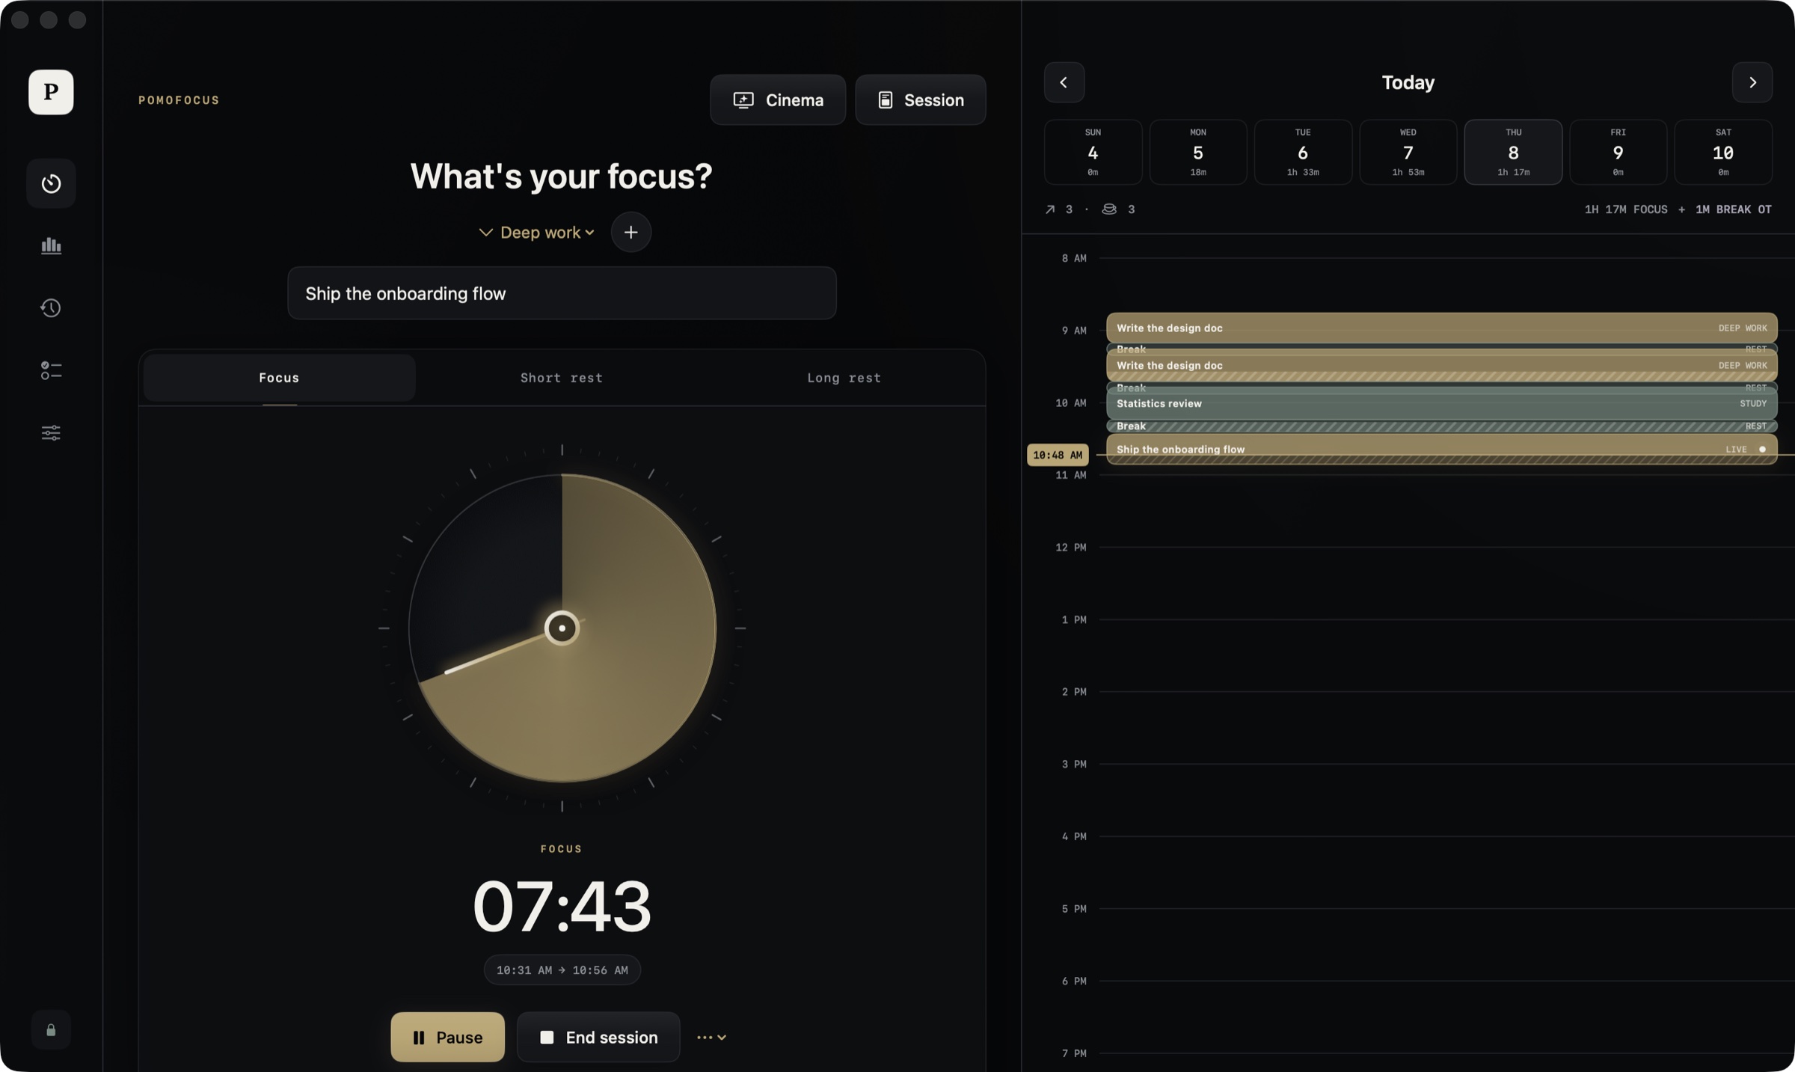This screenshot has height=1072, width=1795.
Task: Enter Cinema mode
Action: [x=778, y=99]
